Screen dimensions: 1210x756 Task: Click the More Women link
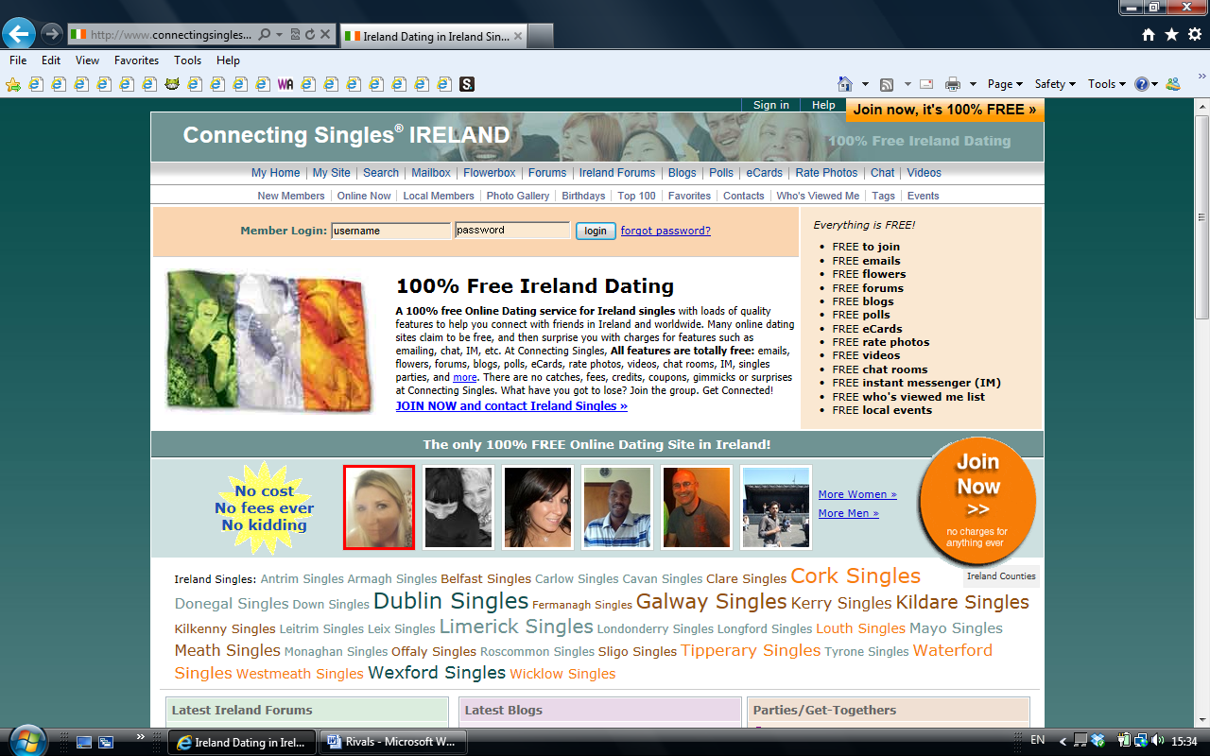(857, 494)
